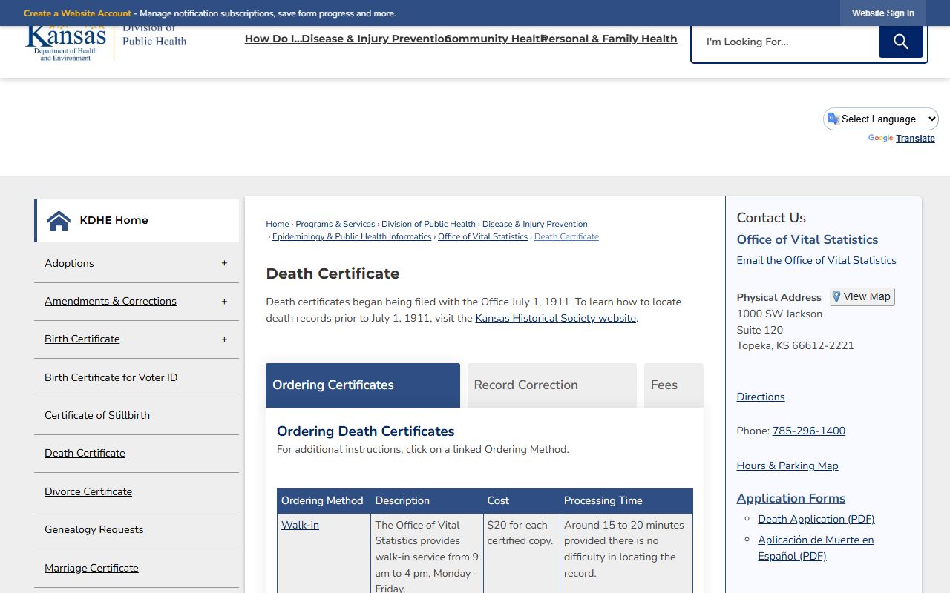The image size is (950, 593).
Task: Open Birth Certificate for Voter ID
Action: pyautogui.click(x=111, y=377)
